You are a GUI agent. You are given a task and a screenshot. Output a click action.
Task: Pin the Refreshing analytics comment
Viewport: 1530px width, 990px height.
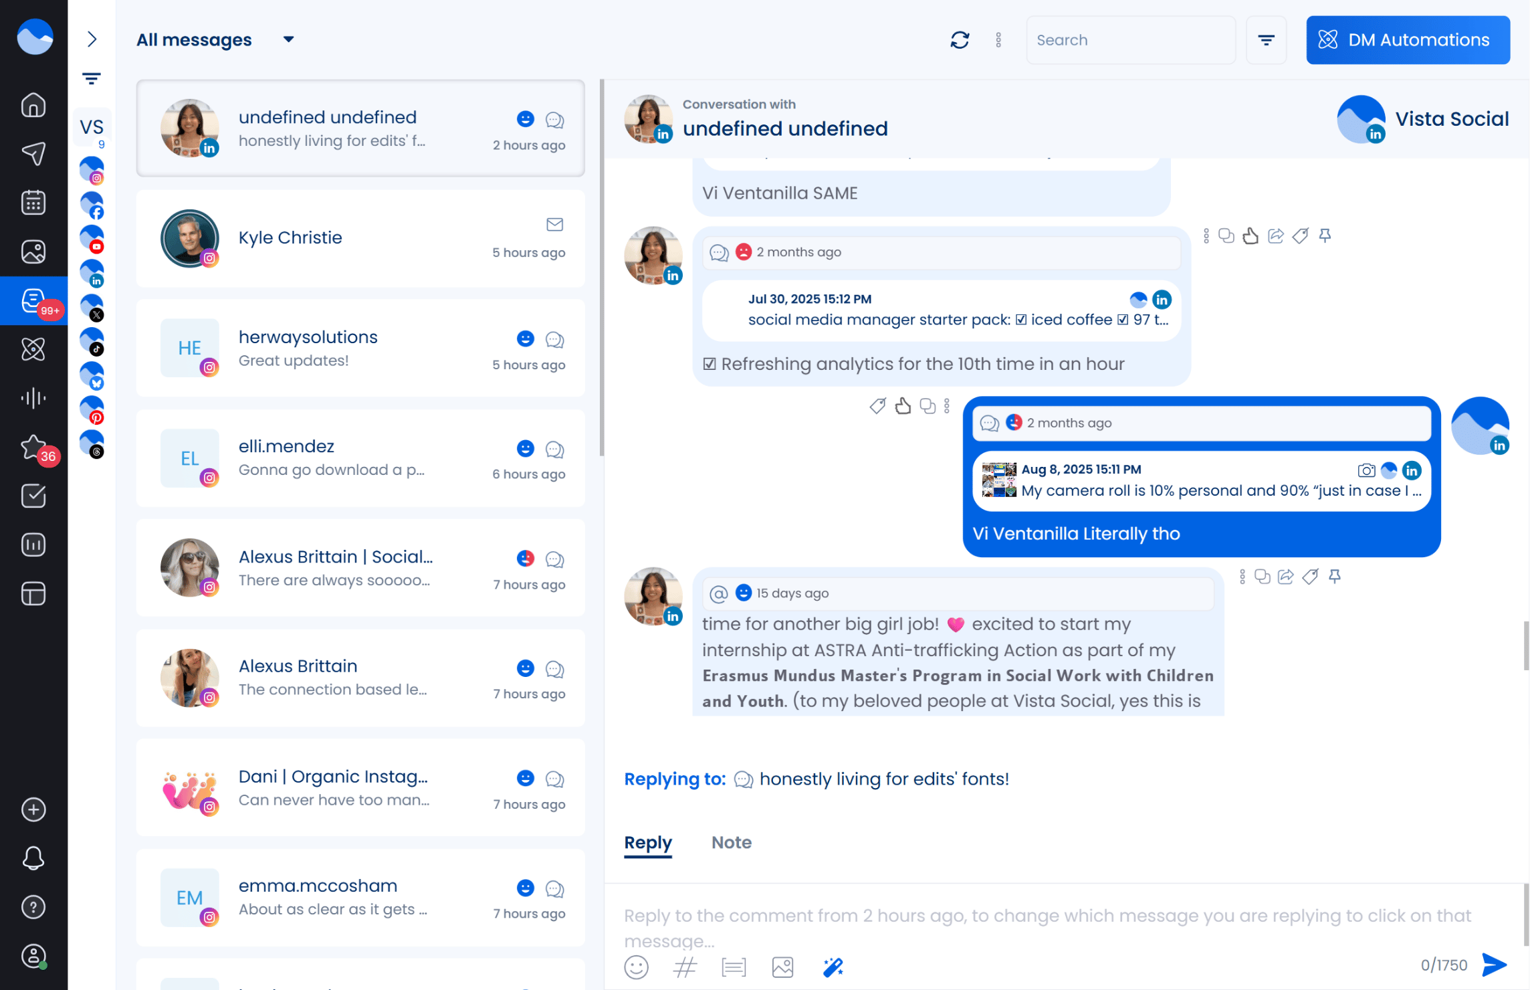tap(1325, 236)
